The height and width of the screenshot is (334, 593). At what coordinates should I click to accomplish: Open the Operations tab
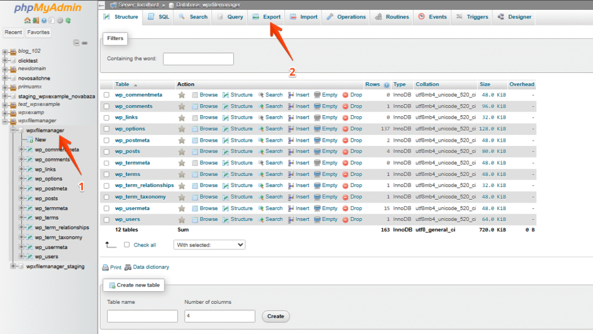pyautogui.click(x=346, y=17)
